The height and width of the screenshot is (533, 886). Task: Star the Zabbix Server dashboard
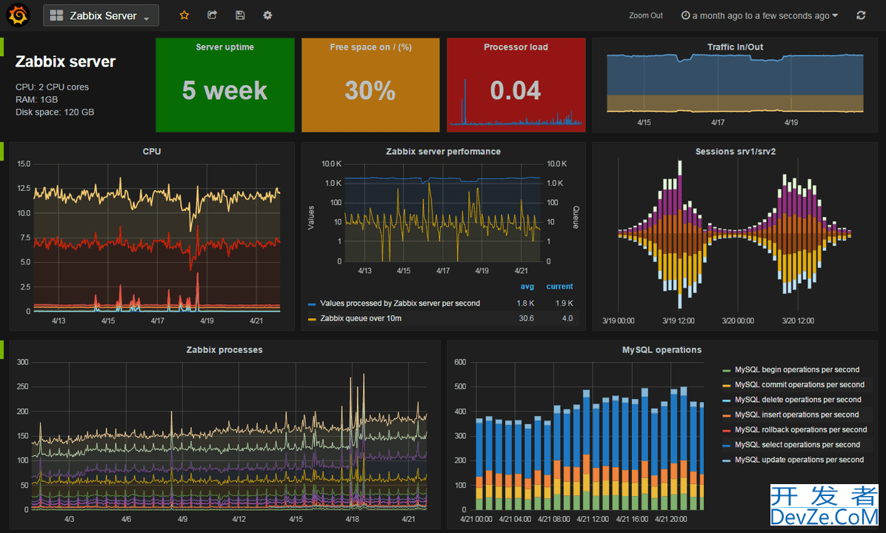click(x=184, y=16)
